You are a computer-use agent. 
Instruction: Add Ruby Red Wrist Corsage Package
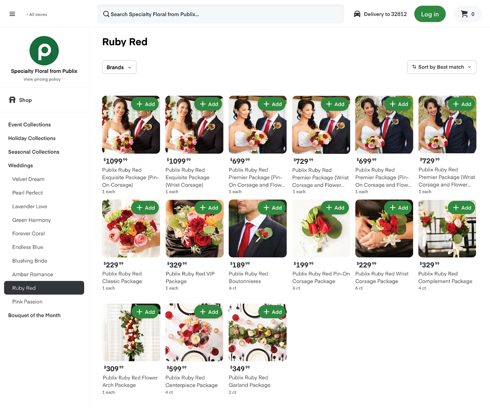pyautogui.click(x=398, y=207)
